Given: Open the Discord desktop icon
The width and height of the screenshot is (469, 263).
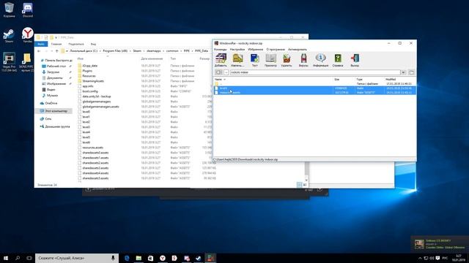Looking at the screenshot, I should tap(28, 9).
